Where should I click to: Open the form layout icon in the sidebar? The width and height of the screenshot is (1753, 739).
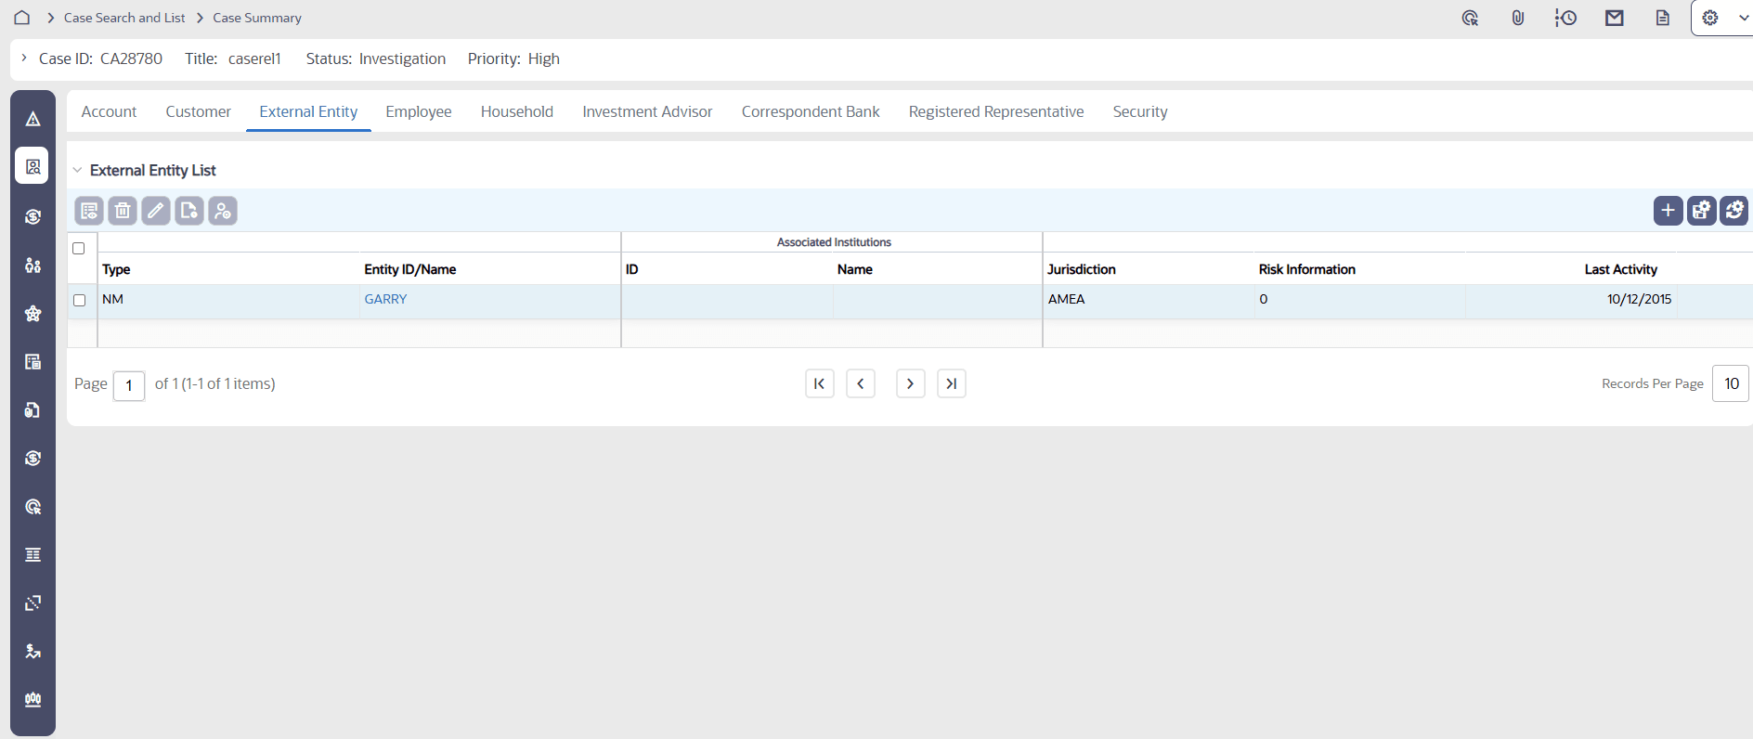(x=32, y=361)
